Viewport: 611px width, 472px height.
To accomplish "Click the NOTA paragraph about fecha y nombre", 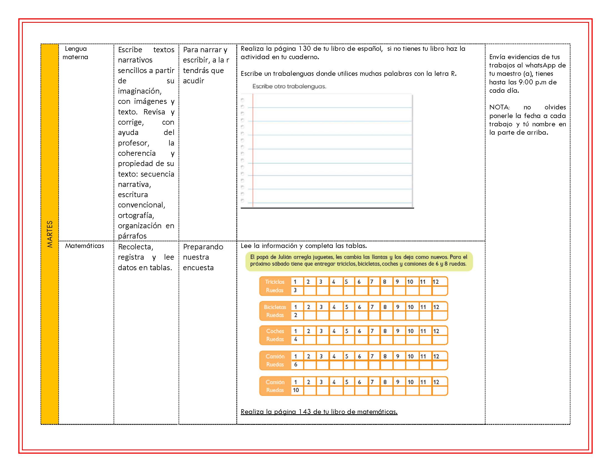I will coord(527,120).
